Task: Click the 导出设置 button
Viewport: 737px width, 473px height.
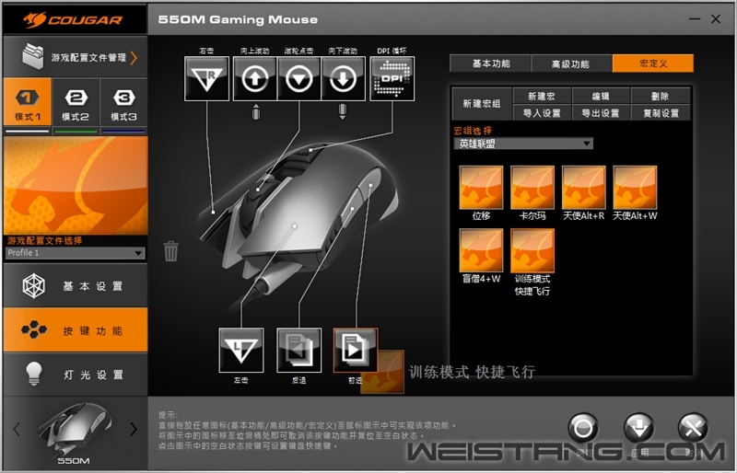Action: point(601,113)
